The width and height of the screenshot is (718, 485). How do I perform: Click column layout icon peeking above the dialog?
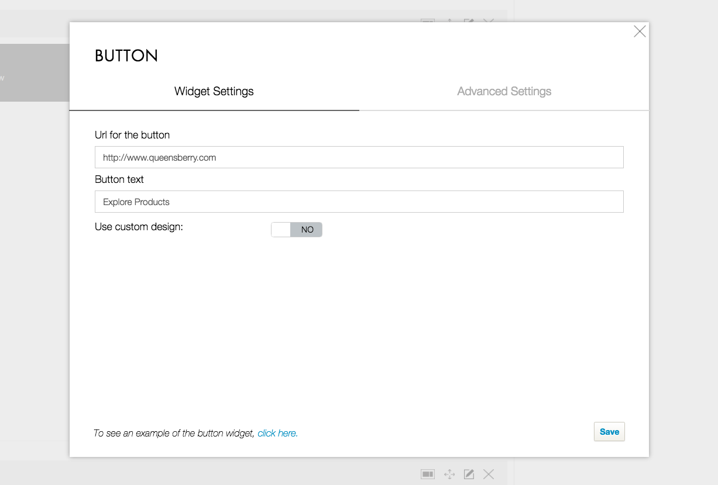point(428,21)
